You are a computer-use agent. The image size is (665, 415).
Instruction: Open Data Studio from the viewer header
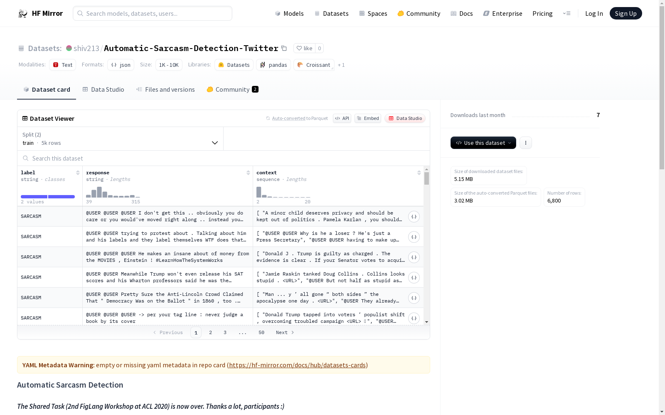(x=405, y=118)
